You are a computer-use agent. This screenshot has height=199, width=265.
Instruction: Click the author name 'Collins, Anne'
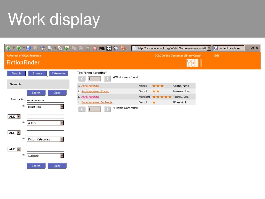[x=181, y=86]
